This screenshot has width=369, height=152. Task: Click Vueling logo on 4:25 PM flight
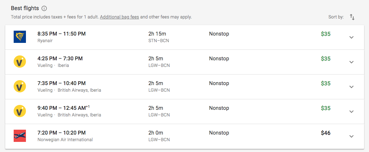tap(20, 62)
